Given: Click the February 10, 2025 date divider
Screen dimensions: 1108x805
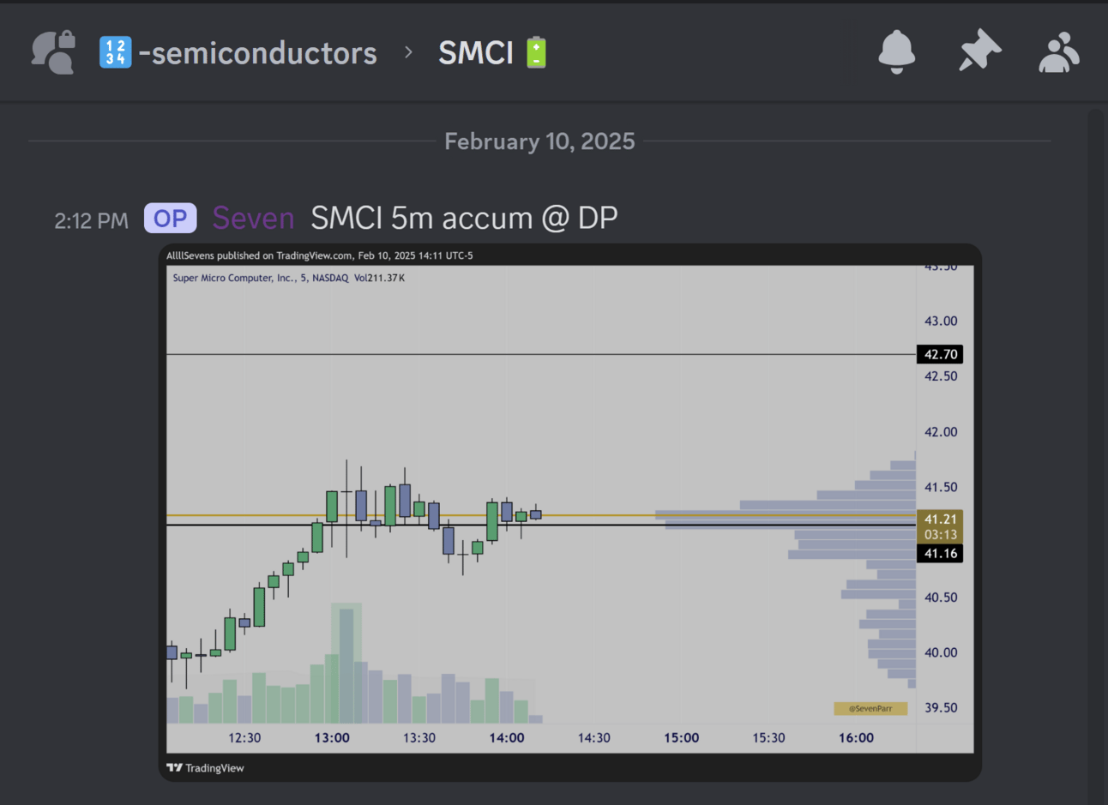Looking at the screenshot, I should pyautogui.click(x=539, y=141).
